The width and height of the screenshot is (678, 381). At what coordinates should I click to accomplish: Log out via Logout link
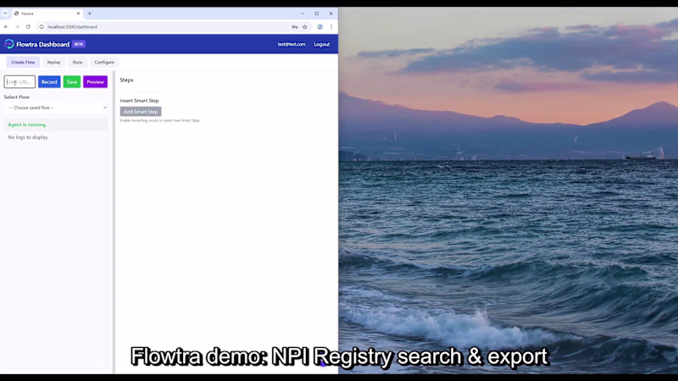click(x=322, y=44)
